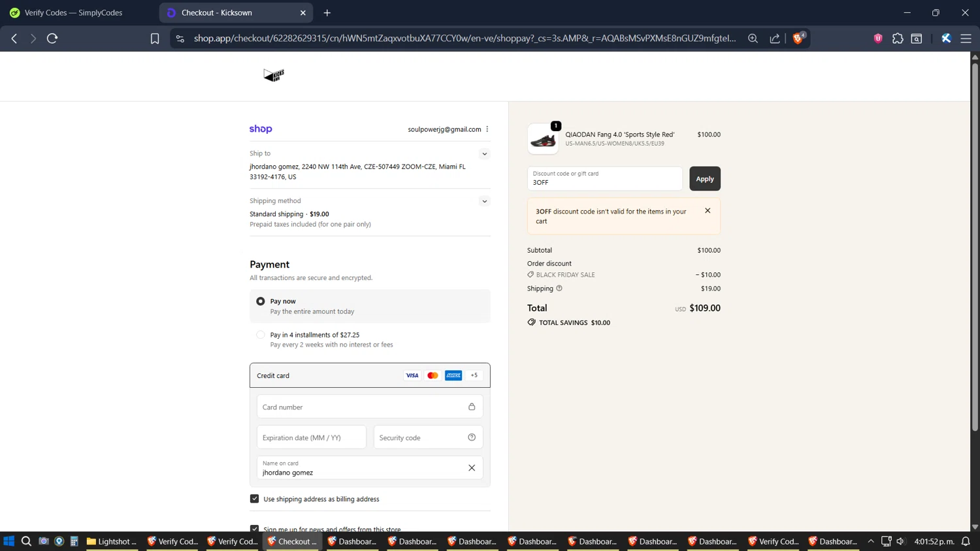Click the Discount code or gift card field

[605, 179]
